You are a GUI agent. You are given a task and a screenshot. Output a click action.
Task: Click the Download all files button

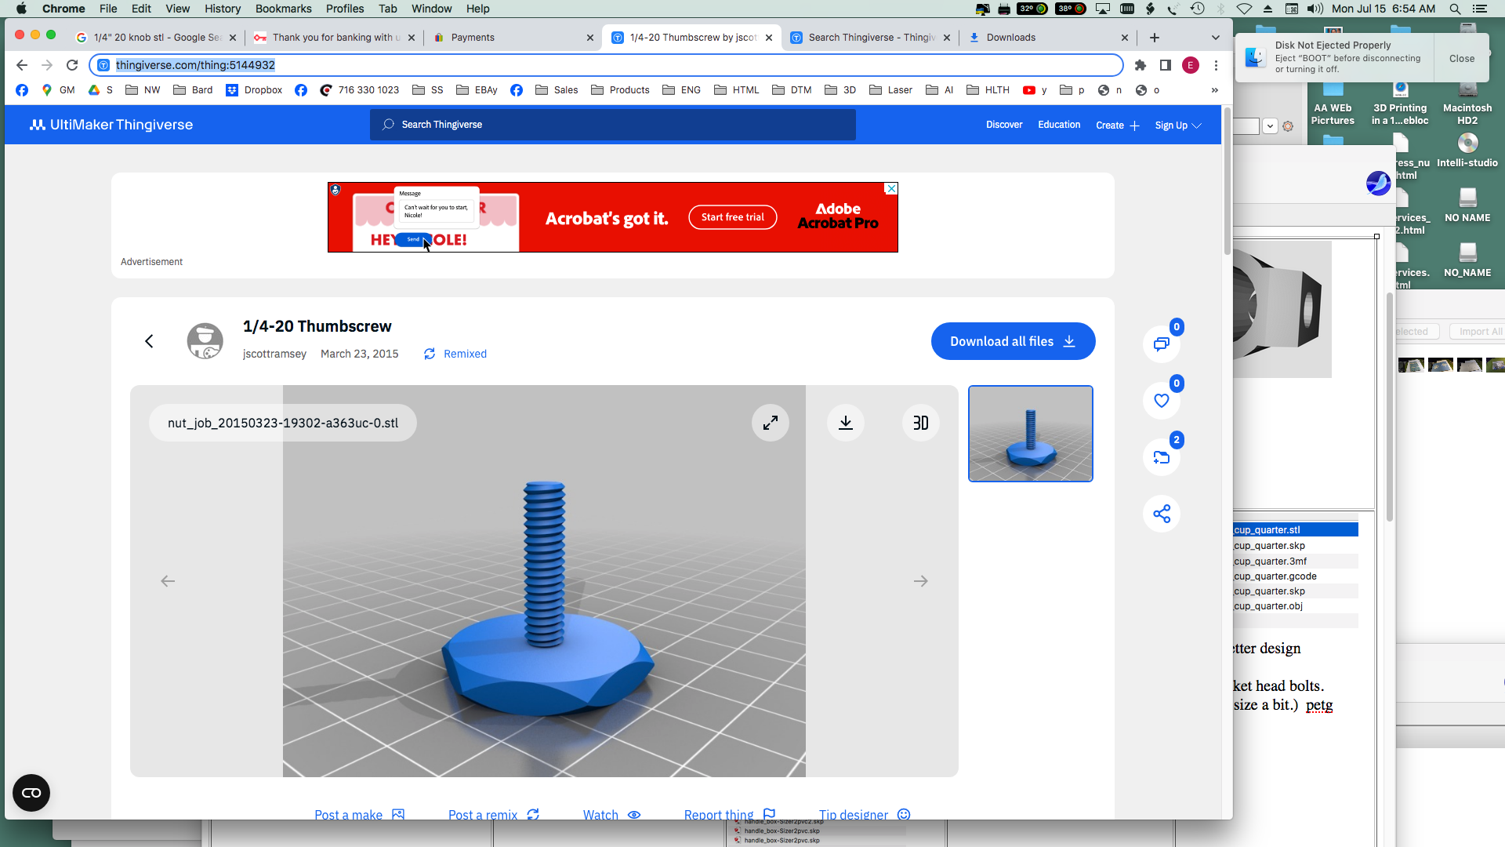(1013, 341)
